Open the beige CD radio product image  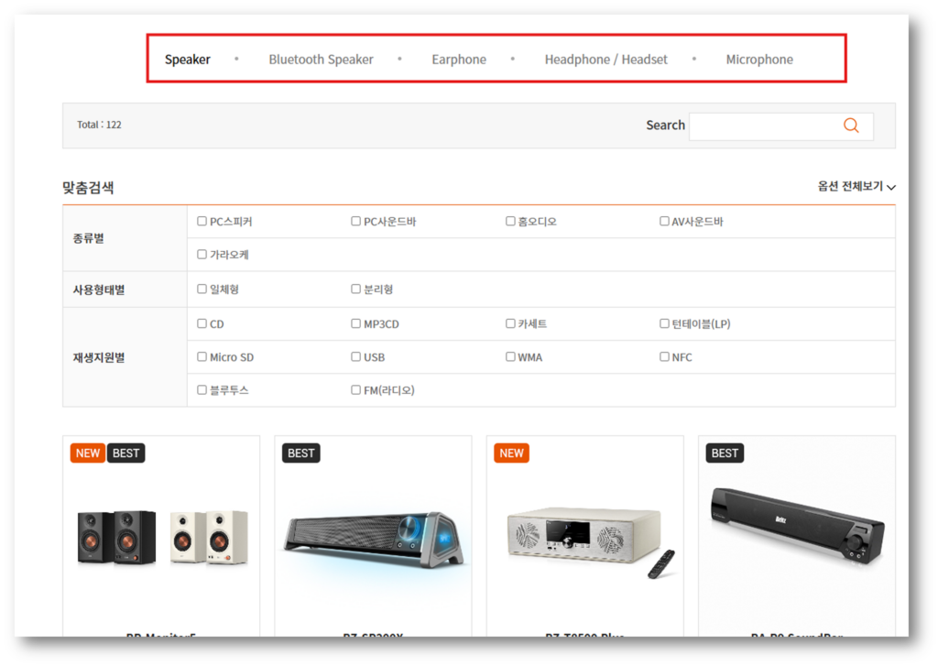click(x=584, y=540)
